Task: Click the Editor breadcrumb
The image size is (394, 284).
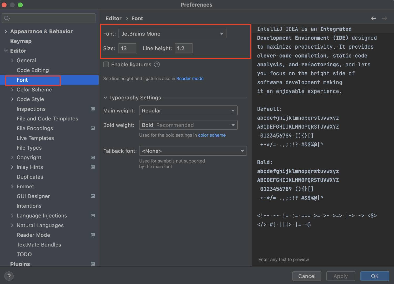Action: (x=113, y=18)
